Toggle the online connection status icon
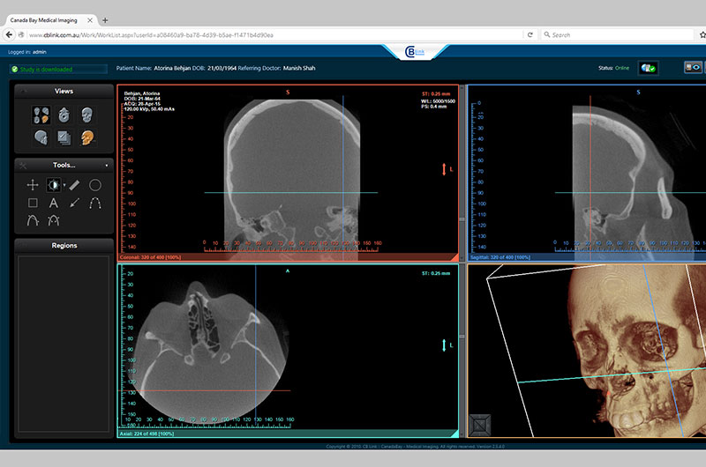The width and height of the screenshot is (706, 467). pyautogui.click(x=649, y=69)
